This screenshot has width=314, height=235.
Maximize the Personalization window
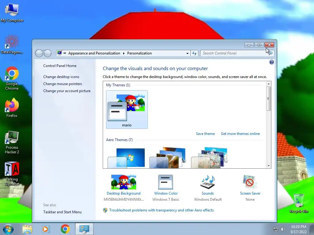click(x=259, y=45)
